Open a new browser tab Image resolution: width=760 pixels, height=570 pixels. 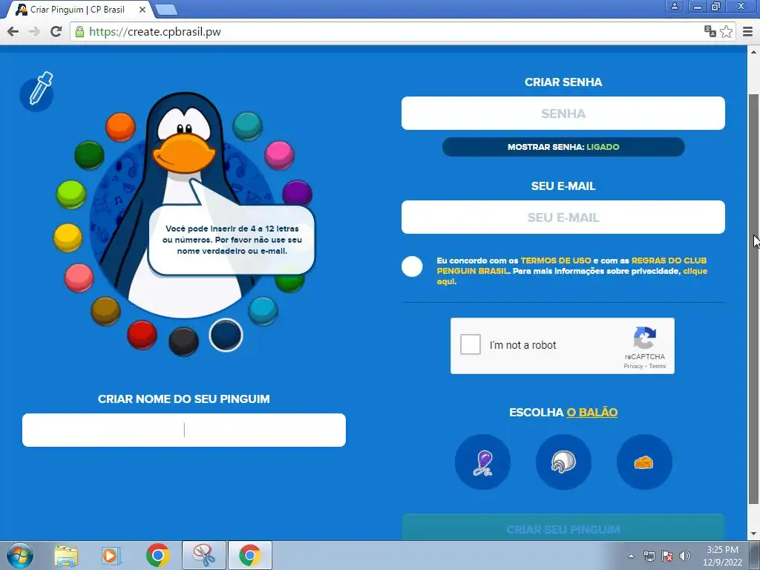(166, 9)
